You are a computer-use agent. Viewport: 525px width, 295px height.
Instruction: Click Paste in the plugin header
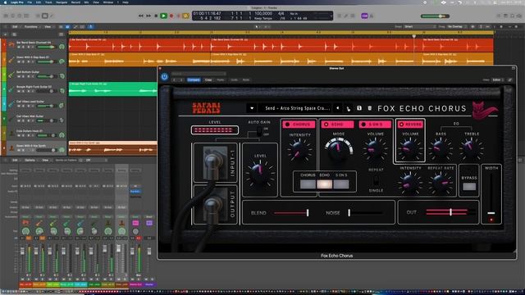point(221,80)
